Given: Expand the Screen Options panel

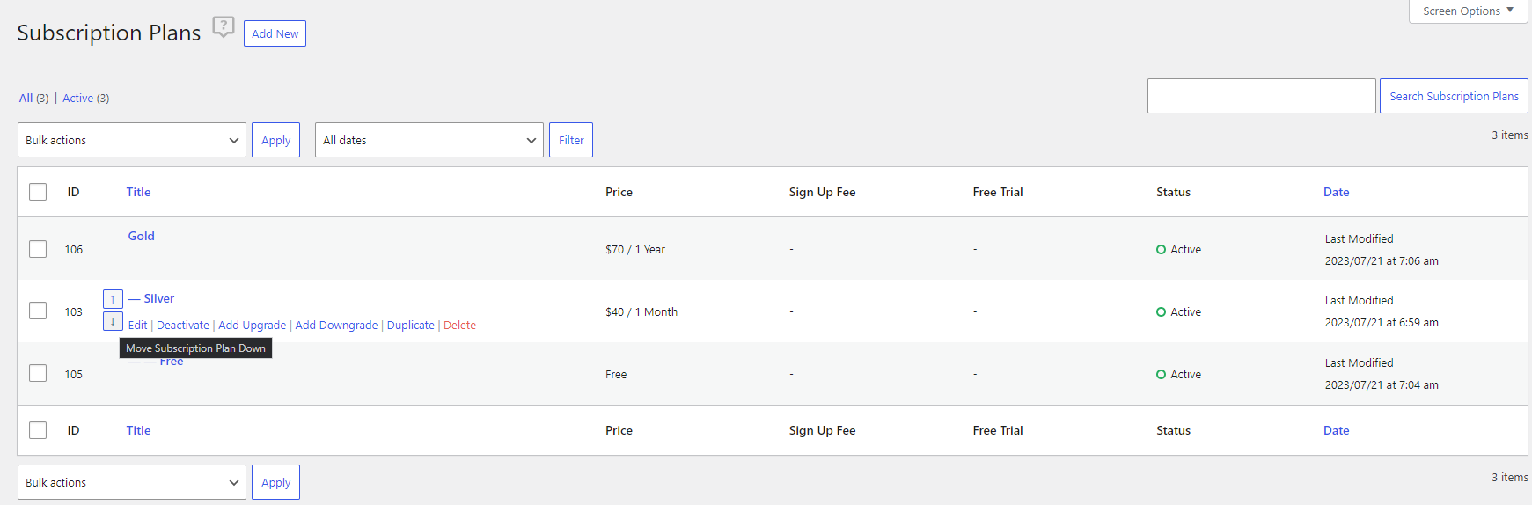Looking at the screenshot, I should [x=1468, y=11].
